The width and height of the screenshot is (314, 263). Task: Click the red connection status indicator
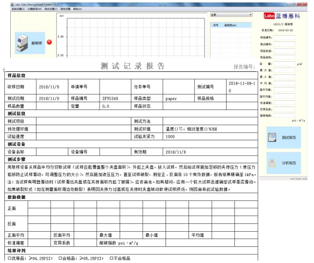click(x=49, y=42)
